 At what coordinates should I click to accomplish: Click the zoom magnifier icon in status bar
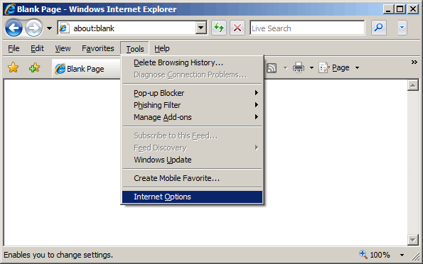(363, 254)
